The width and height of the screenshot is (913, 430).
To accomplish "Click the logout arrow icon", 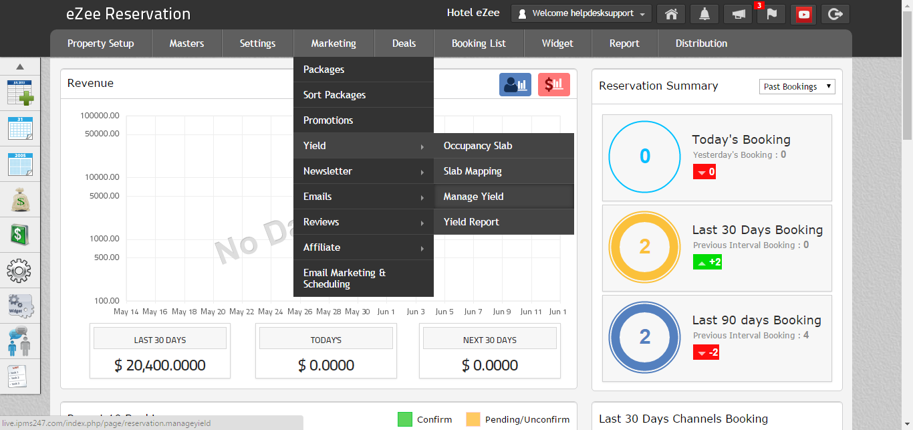I will pos(835,13).
